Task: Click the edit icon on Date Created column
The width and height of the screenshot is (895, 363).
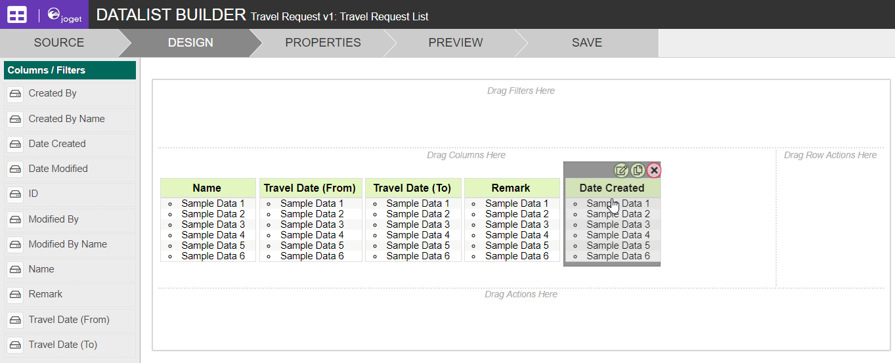Action: (x=621, y=171)
